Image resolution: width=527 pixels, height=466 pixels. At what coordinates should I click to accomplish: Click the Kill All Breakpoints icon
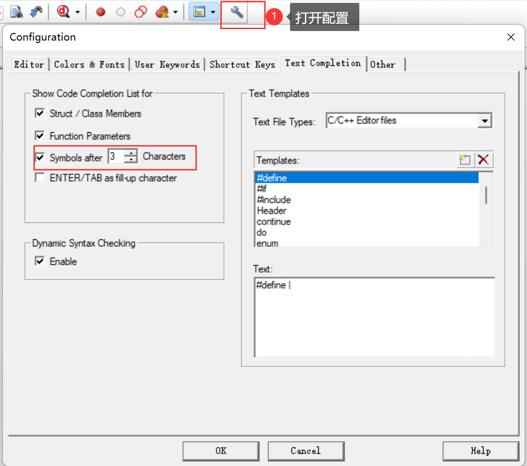coord(162,13)
